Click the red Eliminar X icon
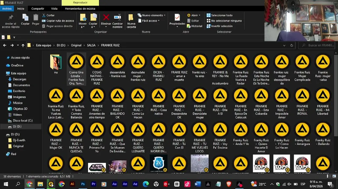The width and height of the screenshot is (338, 189). point(106,18)
